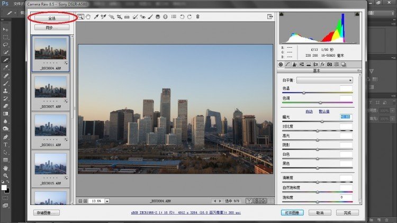Select the Crop tool in Camera Raw
The height and width of the screenshot is (223, 397).
pyautogui.click(x=119, y=17)
